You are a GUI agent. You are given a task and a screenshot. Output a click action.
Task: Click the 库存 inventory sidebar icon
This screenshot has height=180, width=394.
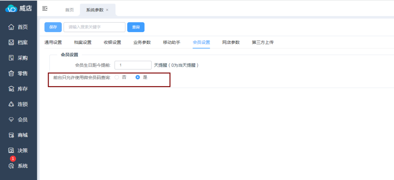pyautogui.click(x=11, y=89)
